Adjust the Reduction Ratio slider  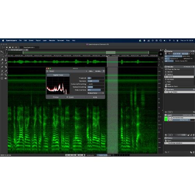pyautogui.click(x=96, y=90)
